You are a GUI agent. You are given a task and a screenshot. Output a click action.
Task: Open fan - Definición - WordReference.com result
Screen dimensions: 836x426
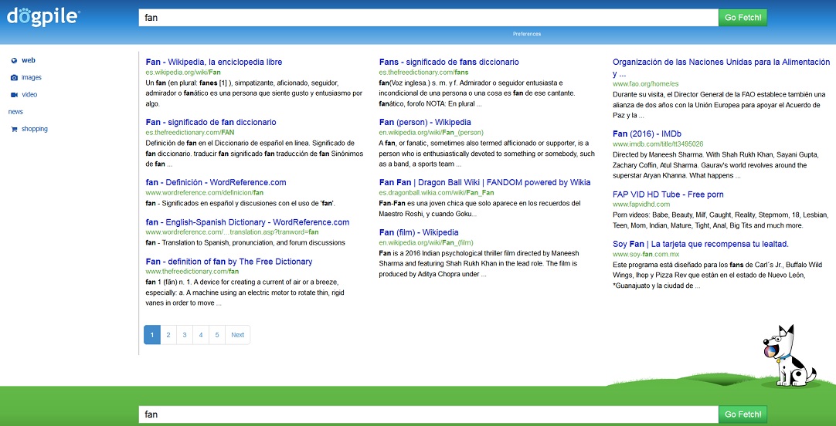pos(216,182)
